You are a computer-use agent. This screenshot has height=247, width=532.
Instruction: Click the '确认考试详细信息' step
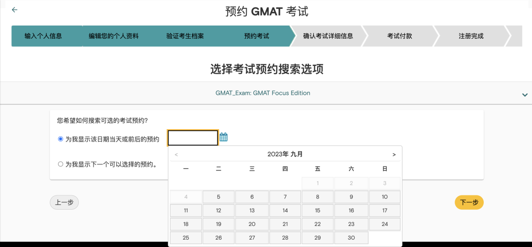pyautogui.click(x=328, y=36)
